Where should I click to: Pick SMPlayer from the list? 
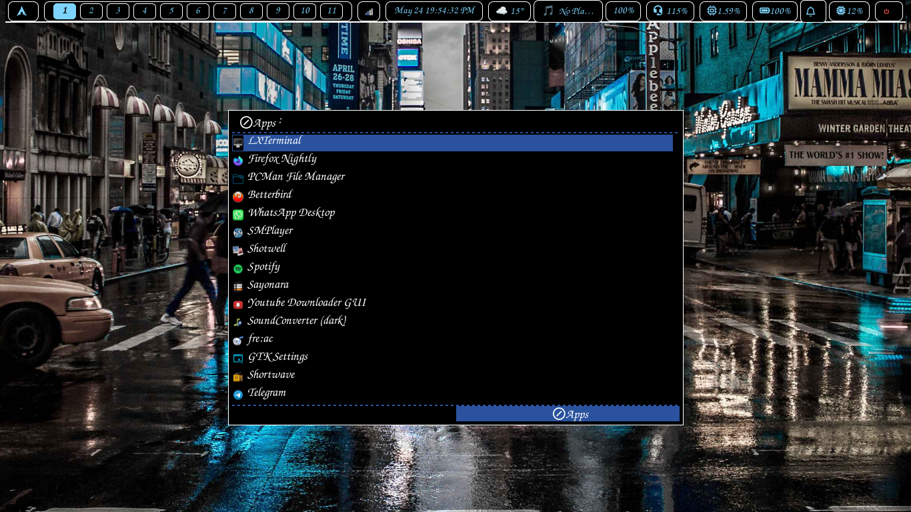pyautogui.click(x=452, y=233)
